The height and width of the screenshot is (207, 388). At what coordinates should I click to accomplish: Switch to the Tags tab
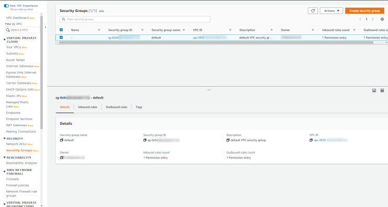pyautogui.click(x=139, y=107)
